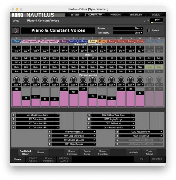
Task: Open the K114 Deep Energy Bass program dropdown
Action: pos(74,136)
